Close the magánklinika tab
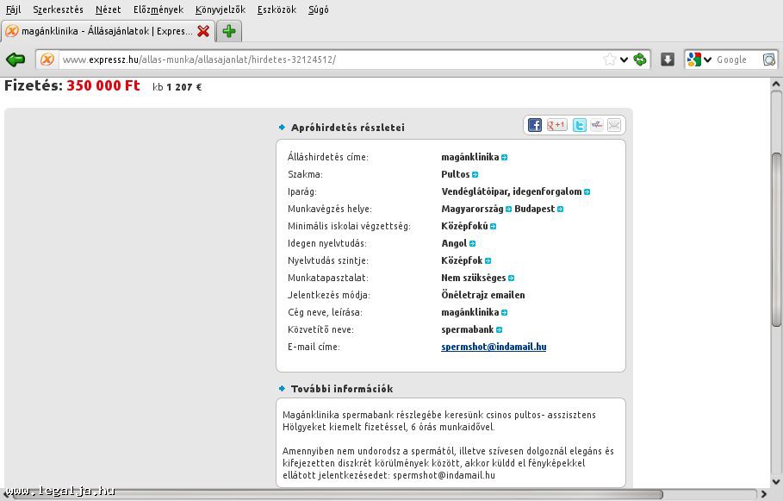Screen dimensions: 783x501 point(203,31)
